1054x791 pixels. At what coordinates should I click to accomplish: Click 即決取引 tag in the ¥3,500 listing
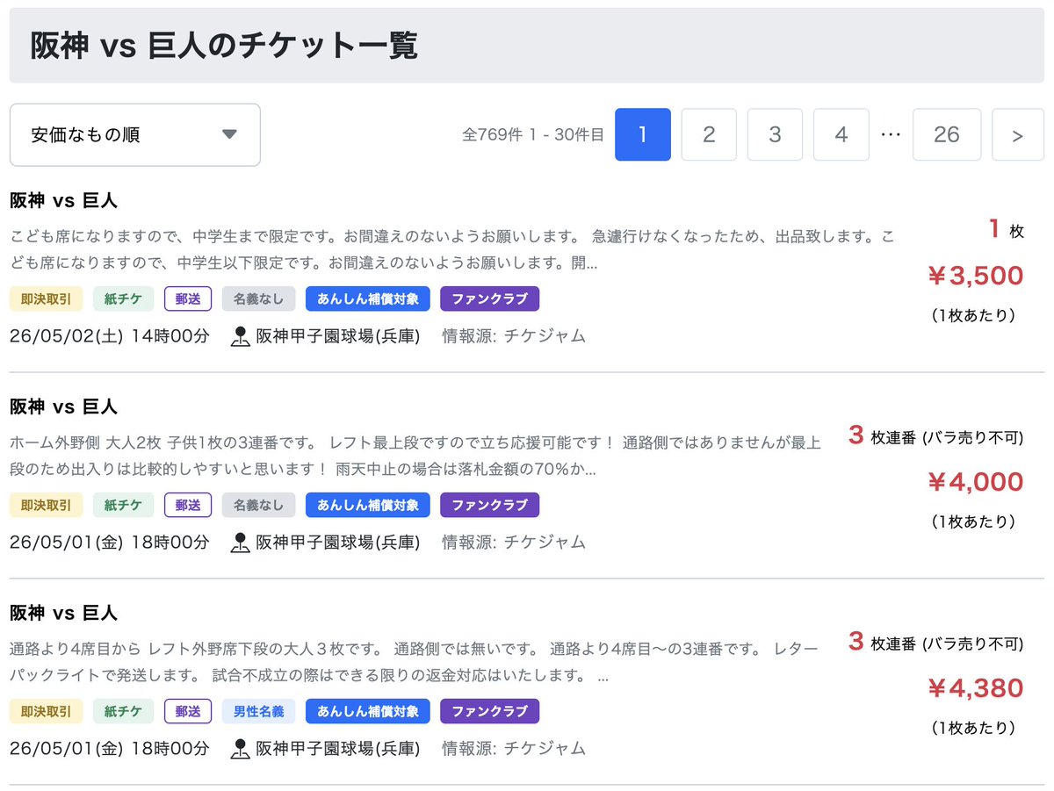[46, 298]
